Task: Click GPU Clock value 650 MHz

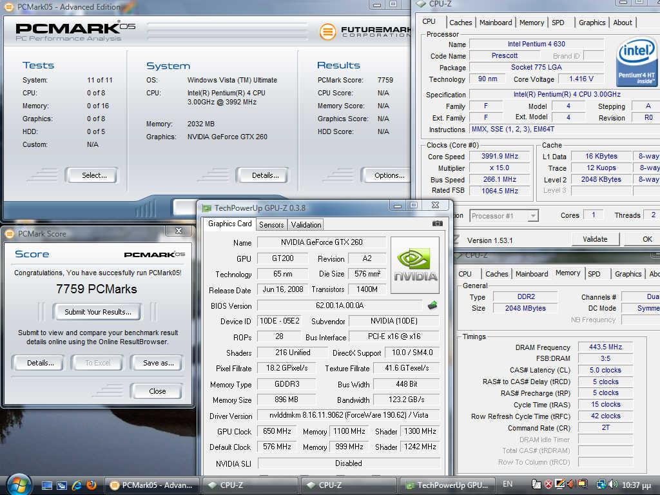Action: point(277,431)
